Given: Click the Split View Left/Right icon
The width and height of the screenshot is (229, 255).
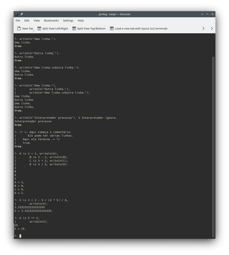Looking at the screenshot, I should point(39,28).
